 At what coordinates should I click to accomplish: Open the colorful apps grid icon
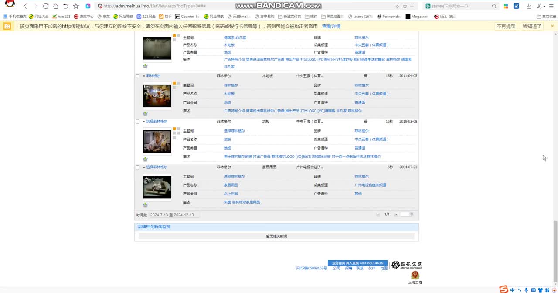click(506, 6)
